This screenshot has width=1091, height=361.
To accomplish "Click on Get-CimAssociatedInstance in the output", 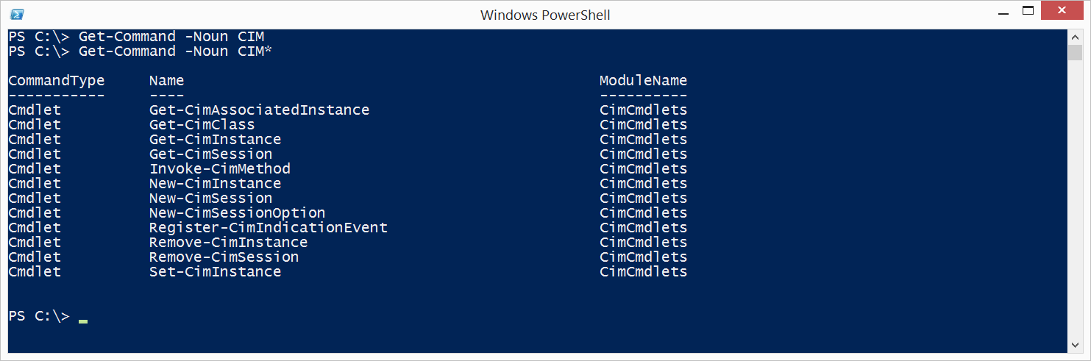I will tap(259, 110).
